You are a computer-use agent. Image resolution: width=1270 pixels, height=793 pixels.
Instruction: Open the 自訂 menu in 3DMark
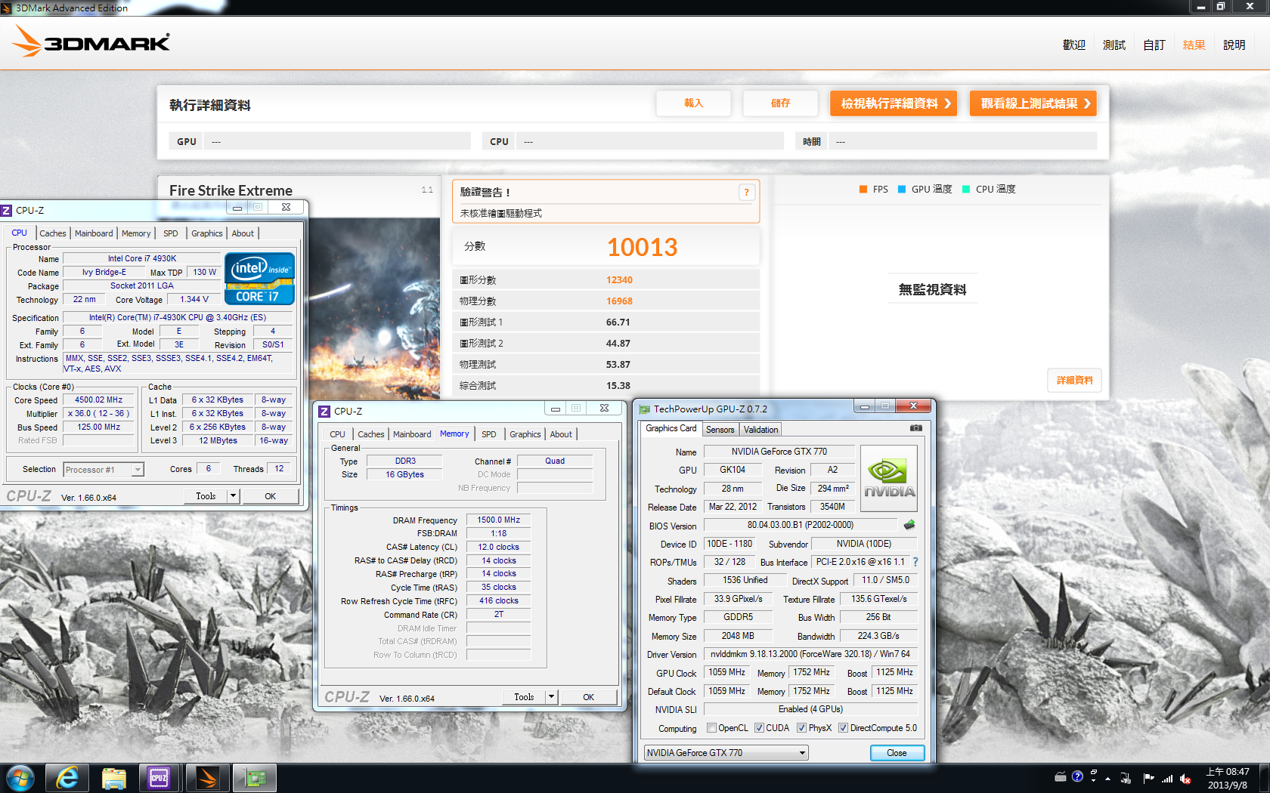pyautogui.click(x=1154, y=45)
